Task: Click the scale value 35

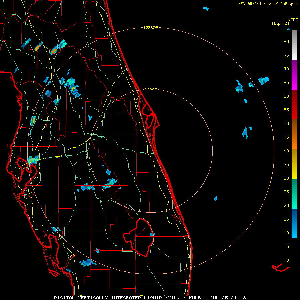Action: pos(286,165)
